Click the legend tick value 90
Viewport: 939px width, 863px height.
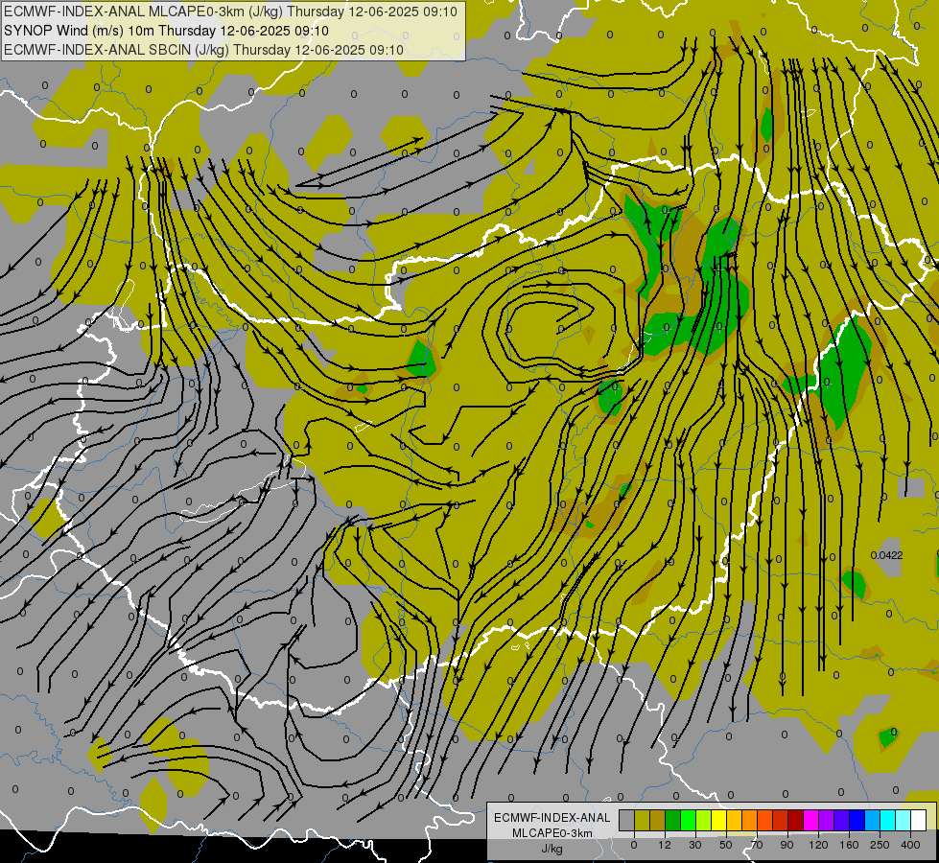click(786, 845)
